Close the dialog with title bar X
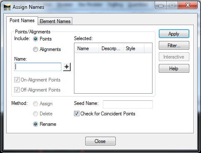Screen dimensions: 201x153 point(188,5)
